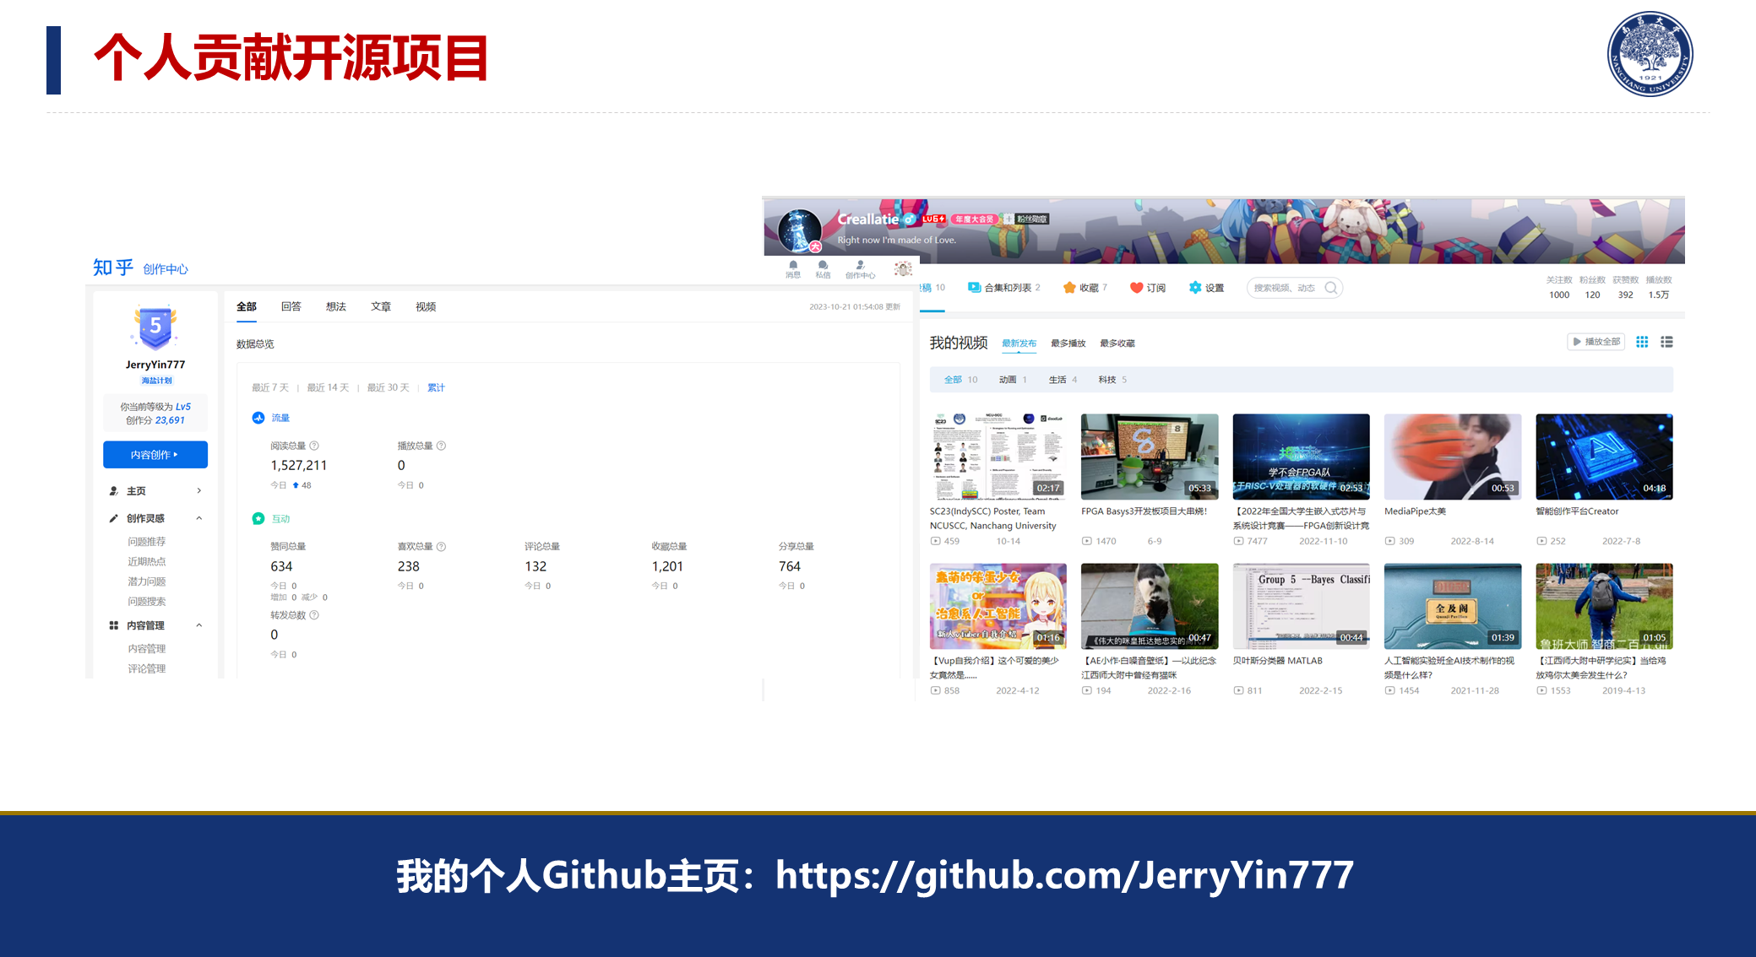This screenshot has height=957, width=1756.
Task: Click the LV6 level badge
Action: pos(933,219)
